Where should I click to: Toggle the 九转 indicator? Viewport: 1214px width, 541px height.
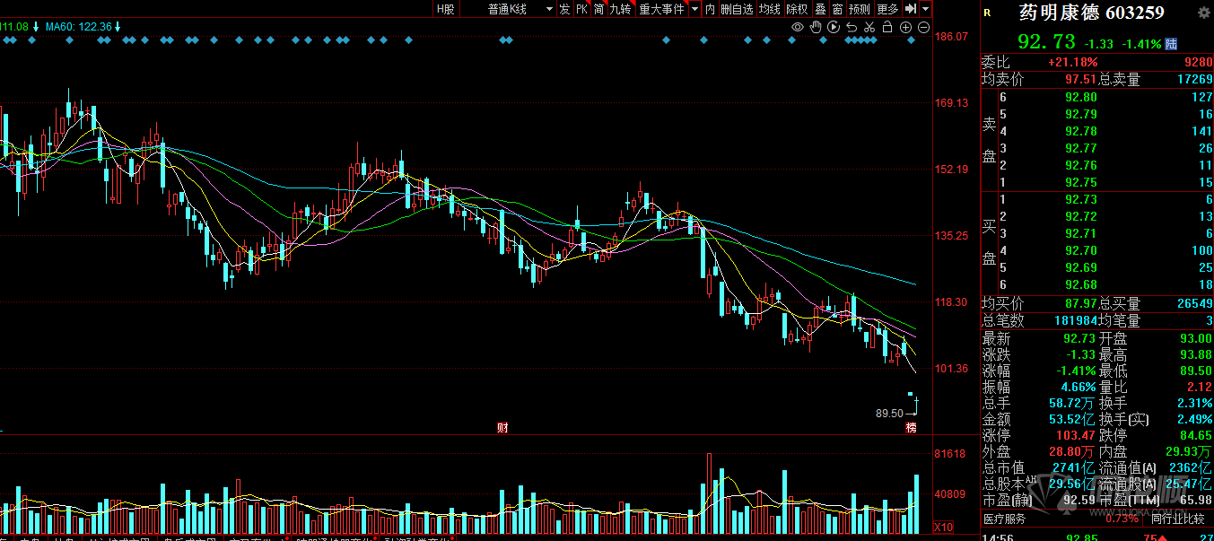621,9
